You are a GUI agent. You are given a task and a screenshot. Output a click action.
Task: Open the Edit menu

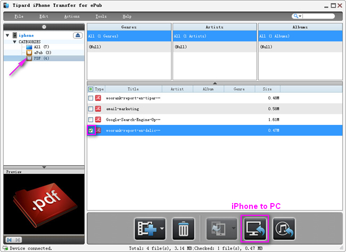coord(44,16)
